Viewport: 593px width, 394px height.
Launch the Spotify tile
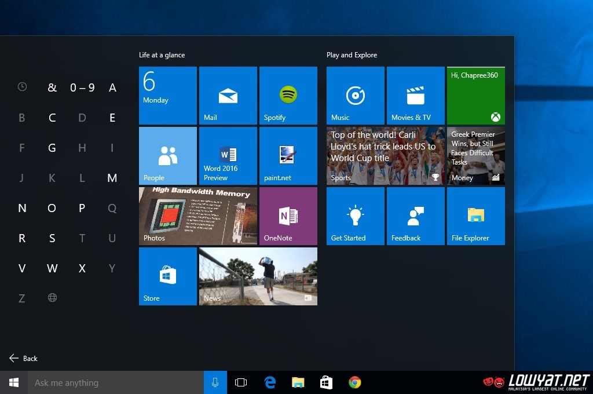tap(288, 96)
